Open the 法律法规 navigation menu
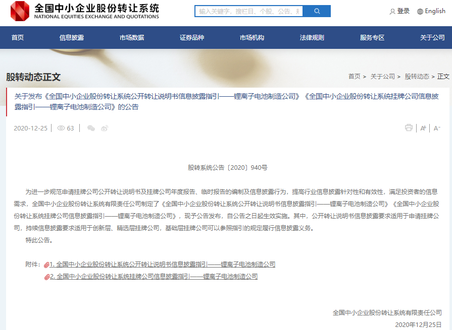 tap(311, 37)
